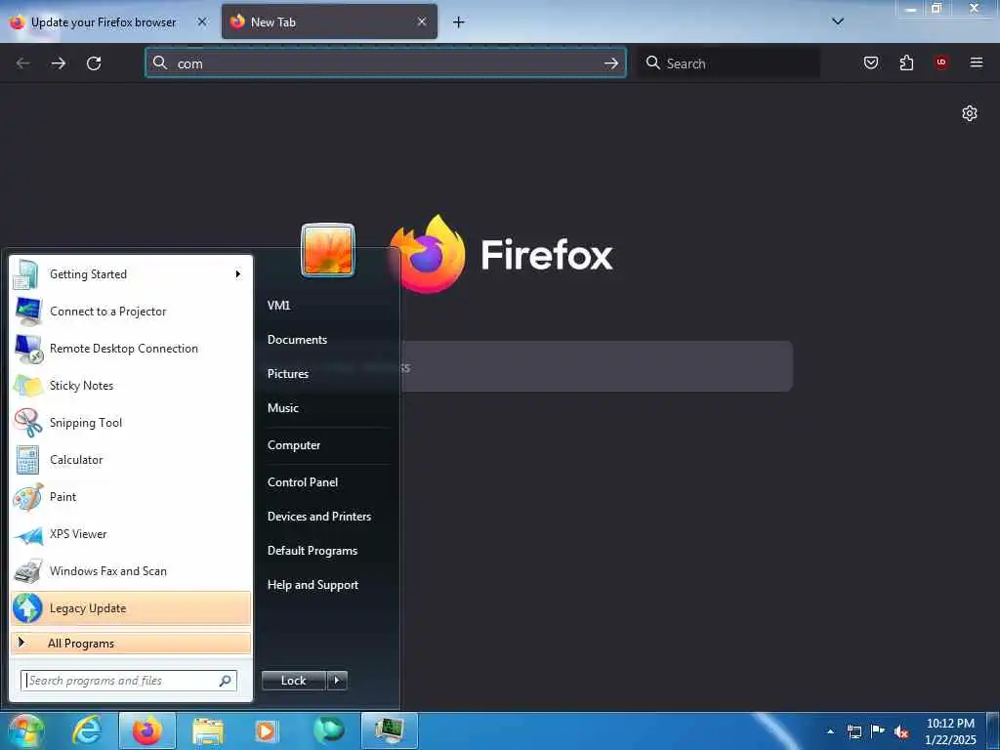1000x750 pixels.
Task: Open a new tab with the plus button
Action: pyautogui.click(x=459, y=22)
